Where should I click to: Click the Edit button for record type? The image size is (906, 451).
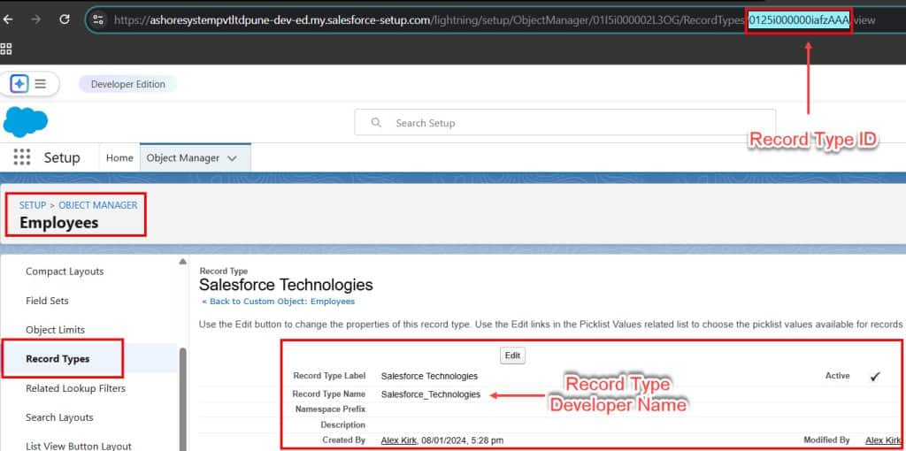(x=512, y=355)
